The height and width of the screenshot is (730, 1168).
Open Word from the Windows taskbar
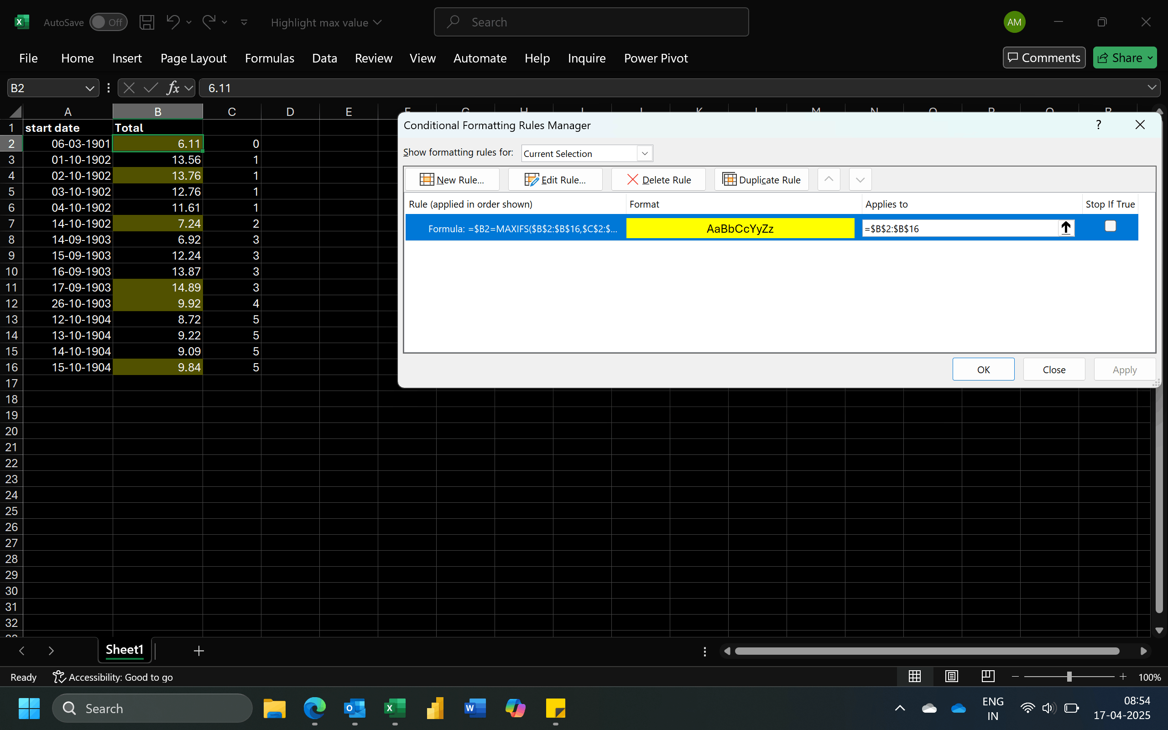point(474,709)
